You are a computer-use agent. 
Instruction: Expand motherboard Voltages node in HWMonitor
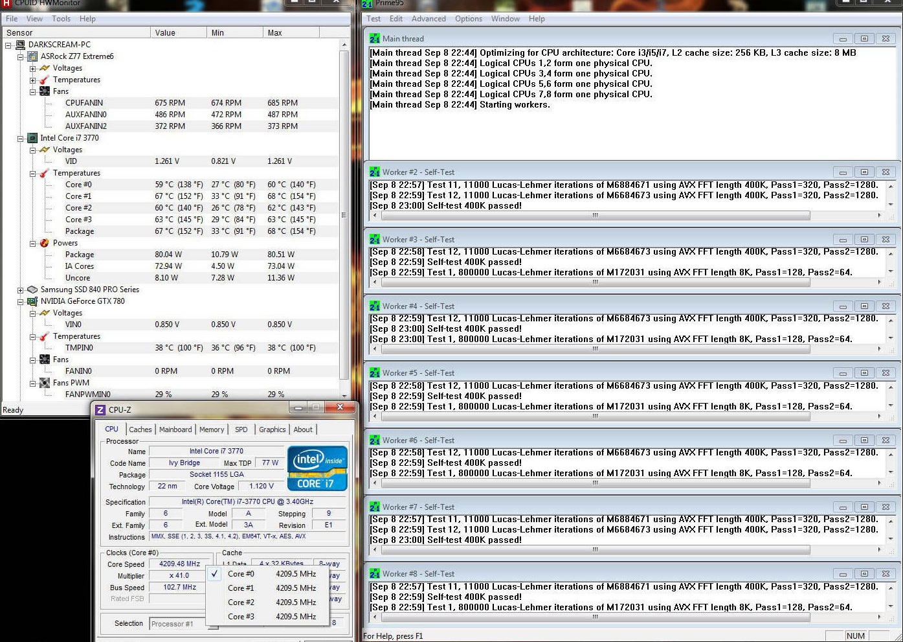[32, 68]
